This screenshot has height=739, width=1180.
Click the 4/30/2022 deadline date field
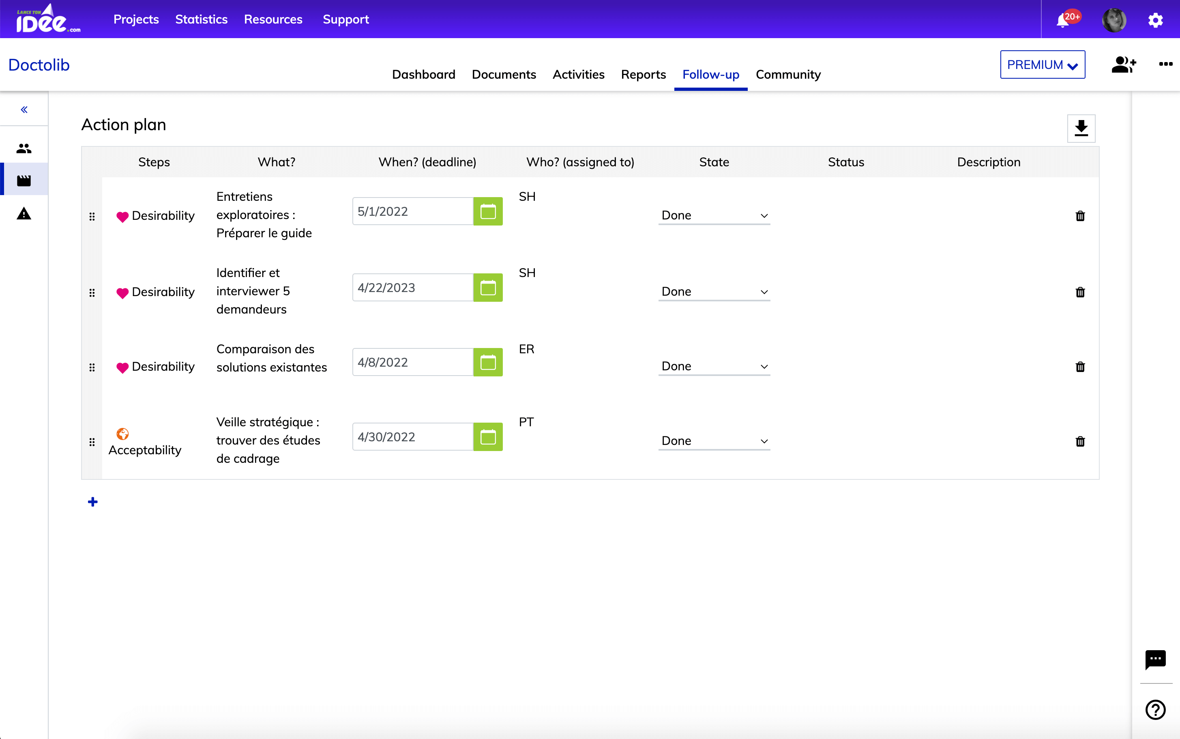(x=412, y=437)
